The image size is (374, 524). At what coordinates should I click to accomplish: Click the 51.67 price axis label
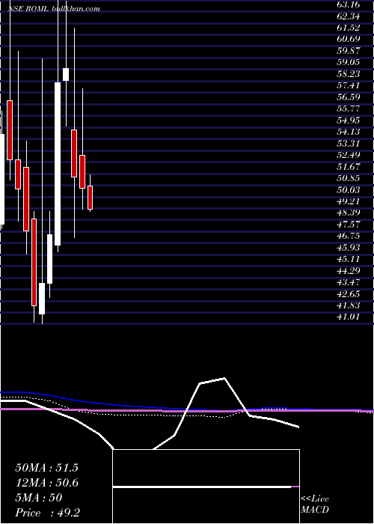349,167
